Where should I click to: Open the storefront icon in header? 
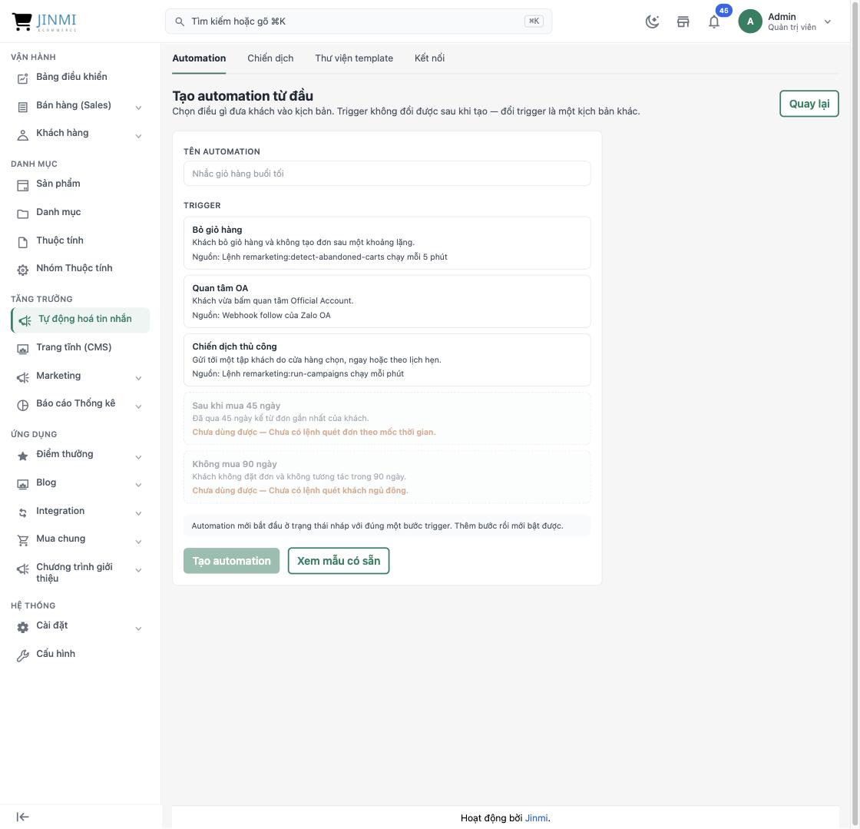click(683, 22)
